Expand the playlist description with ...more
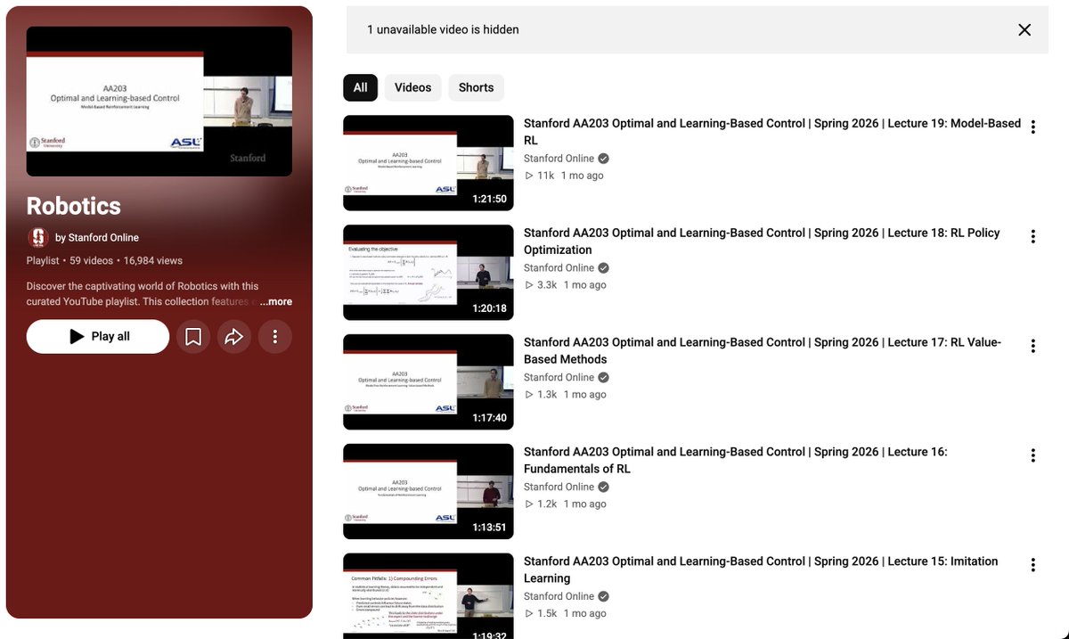The image size is (1069, 639). click(x=276, y=302)
